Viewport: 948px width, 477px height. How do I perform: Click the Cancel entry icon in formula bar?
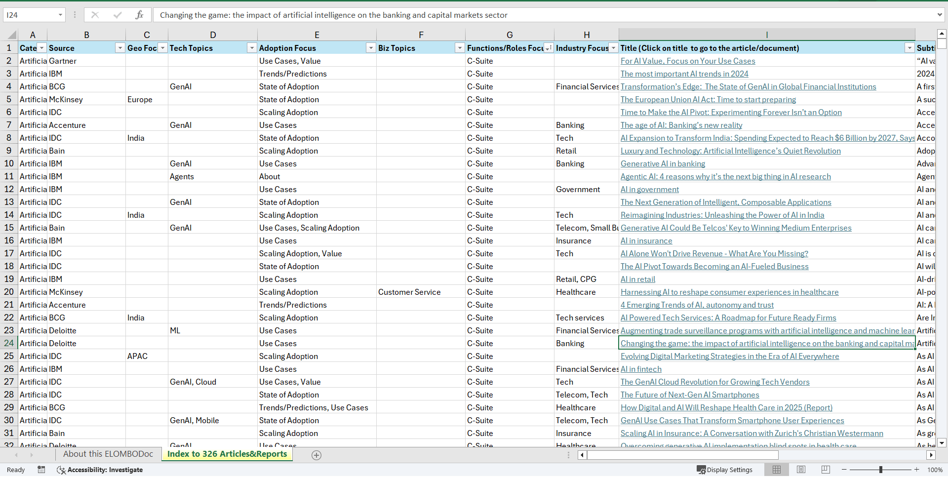tap(95, 15)
